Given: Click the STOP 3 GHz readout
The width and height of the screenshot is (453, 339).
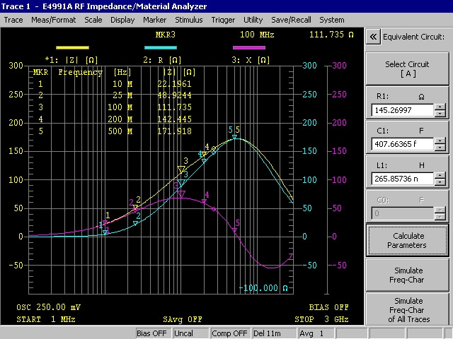Looking at the screenshot, I should click(x=321, y=319).
